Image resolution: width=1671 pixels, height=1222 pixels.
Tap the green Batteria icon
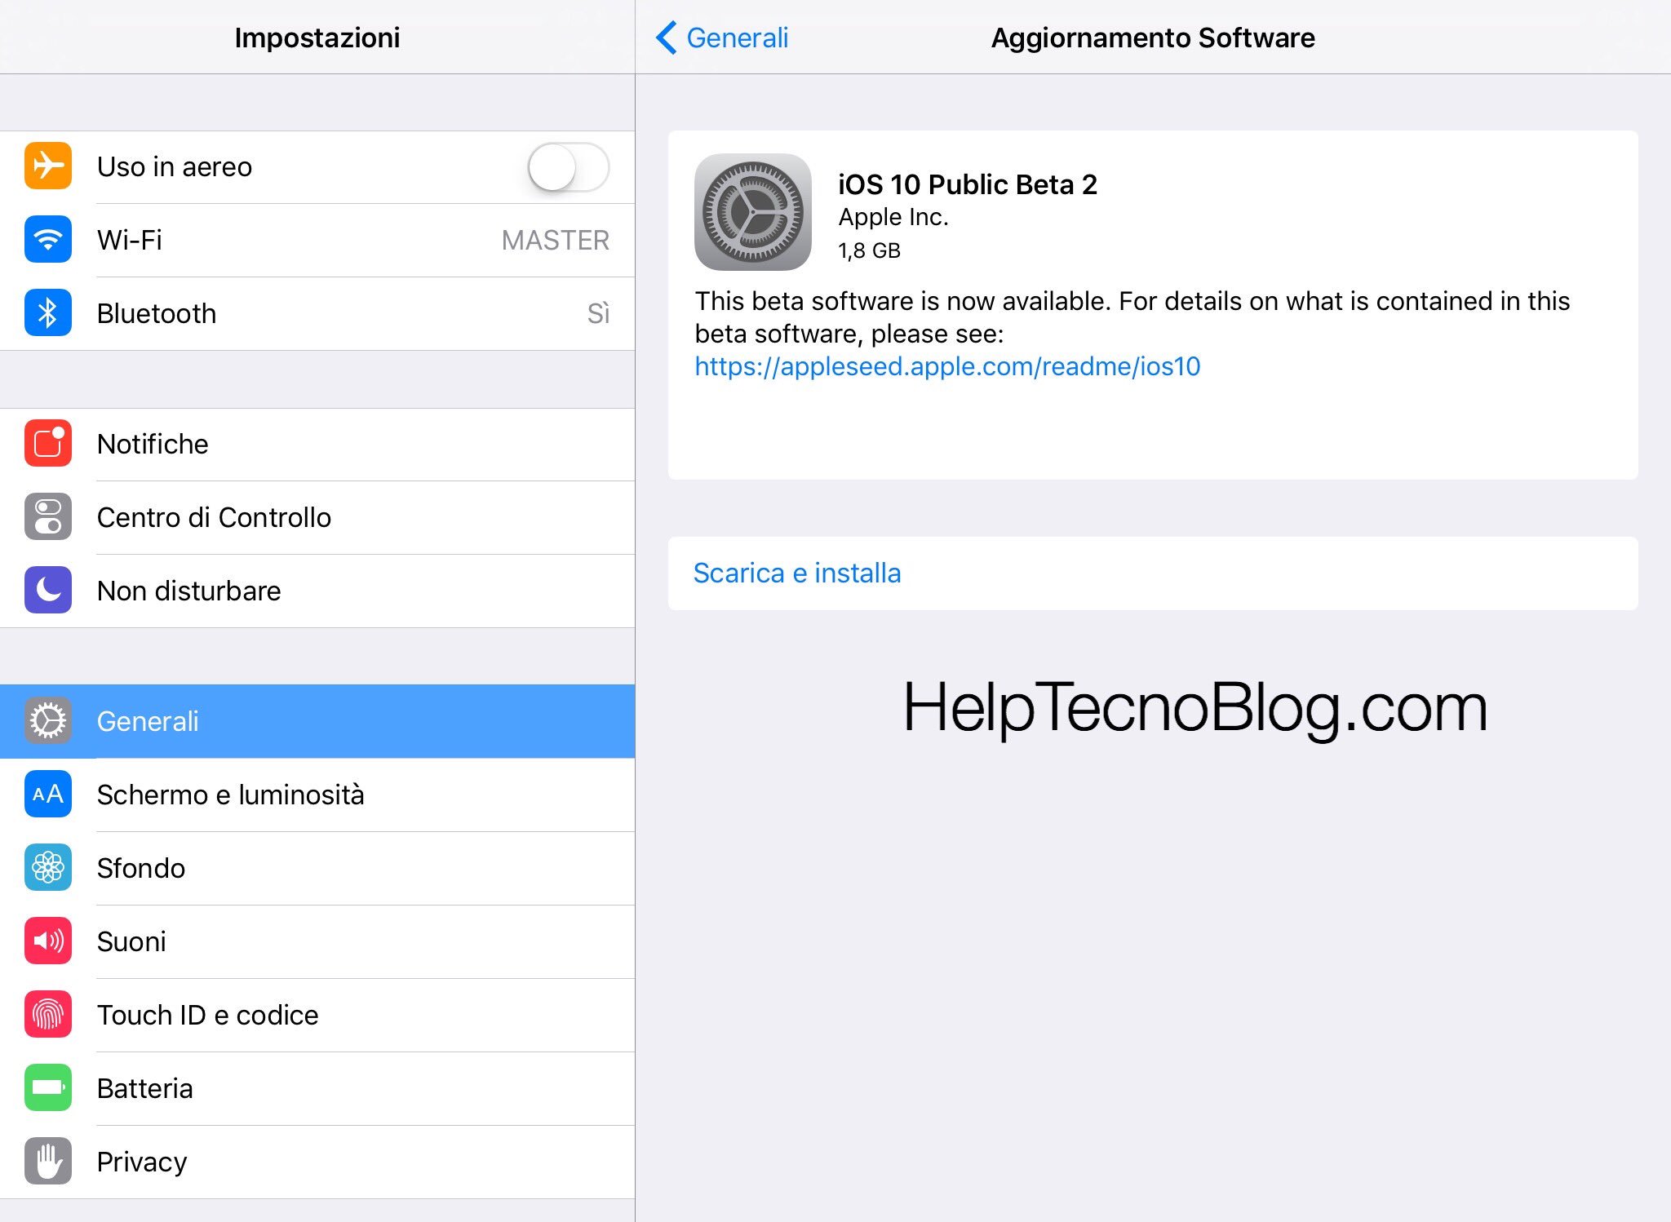coord(48,1087)
